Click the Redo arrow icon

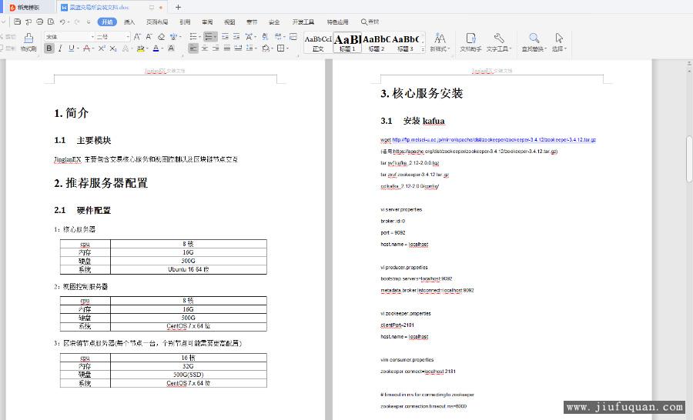coord(77,22)
